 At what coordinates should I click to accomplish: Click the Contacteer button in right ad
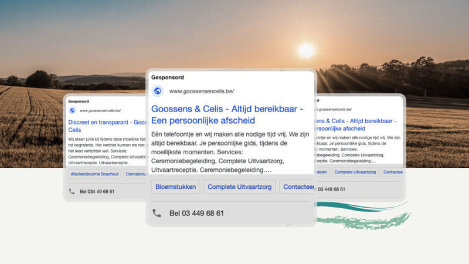pos(392,172)
